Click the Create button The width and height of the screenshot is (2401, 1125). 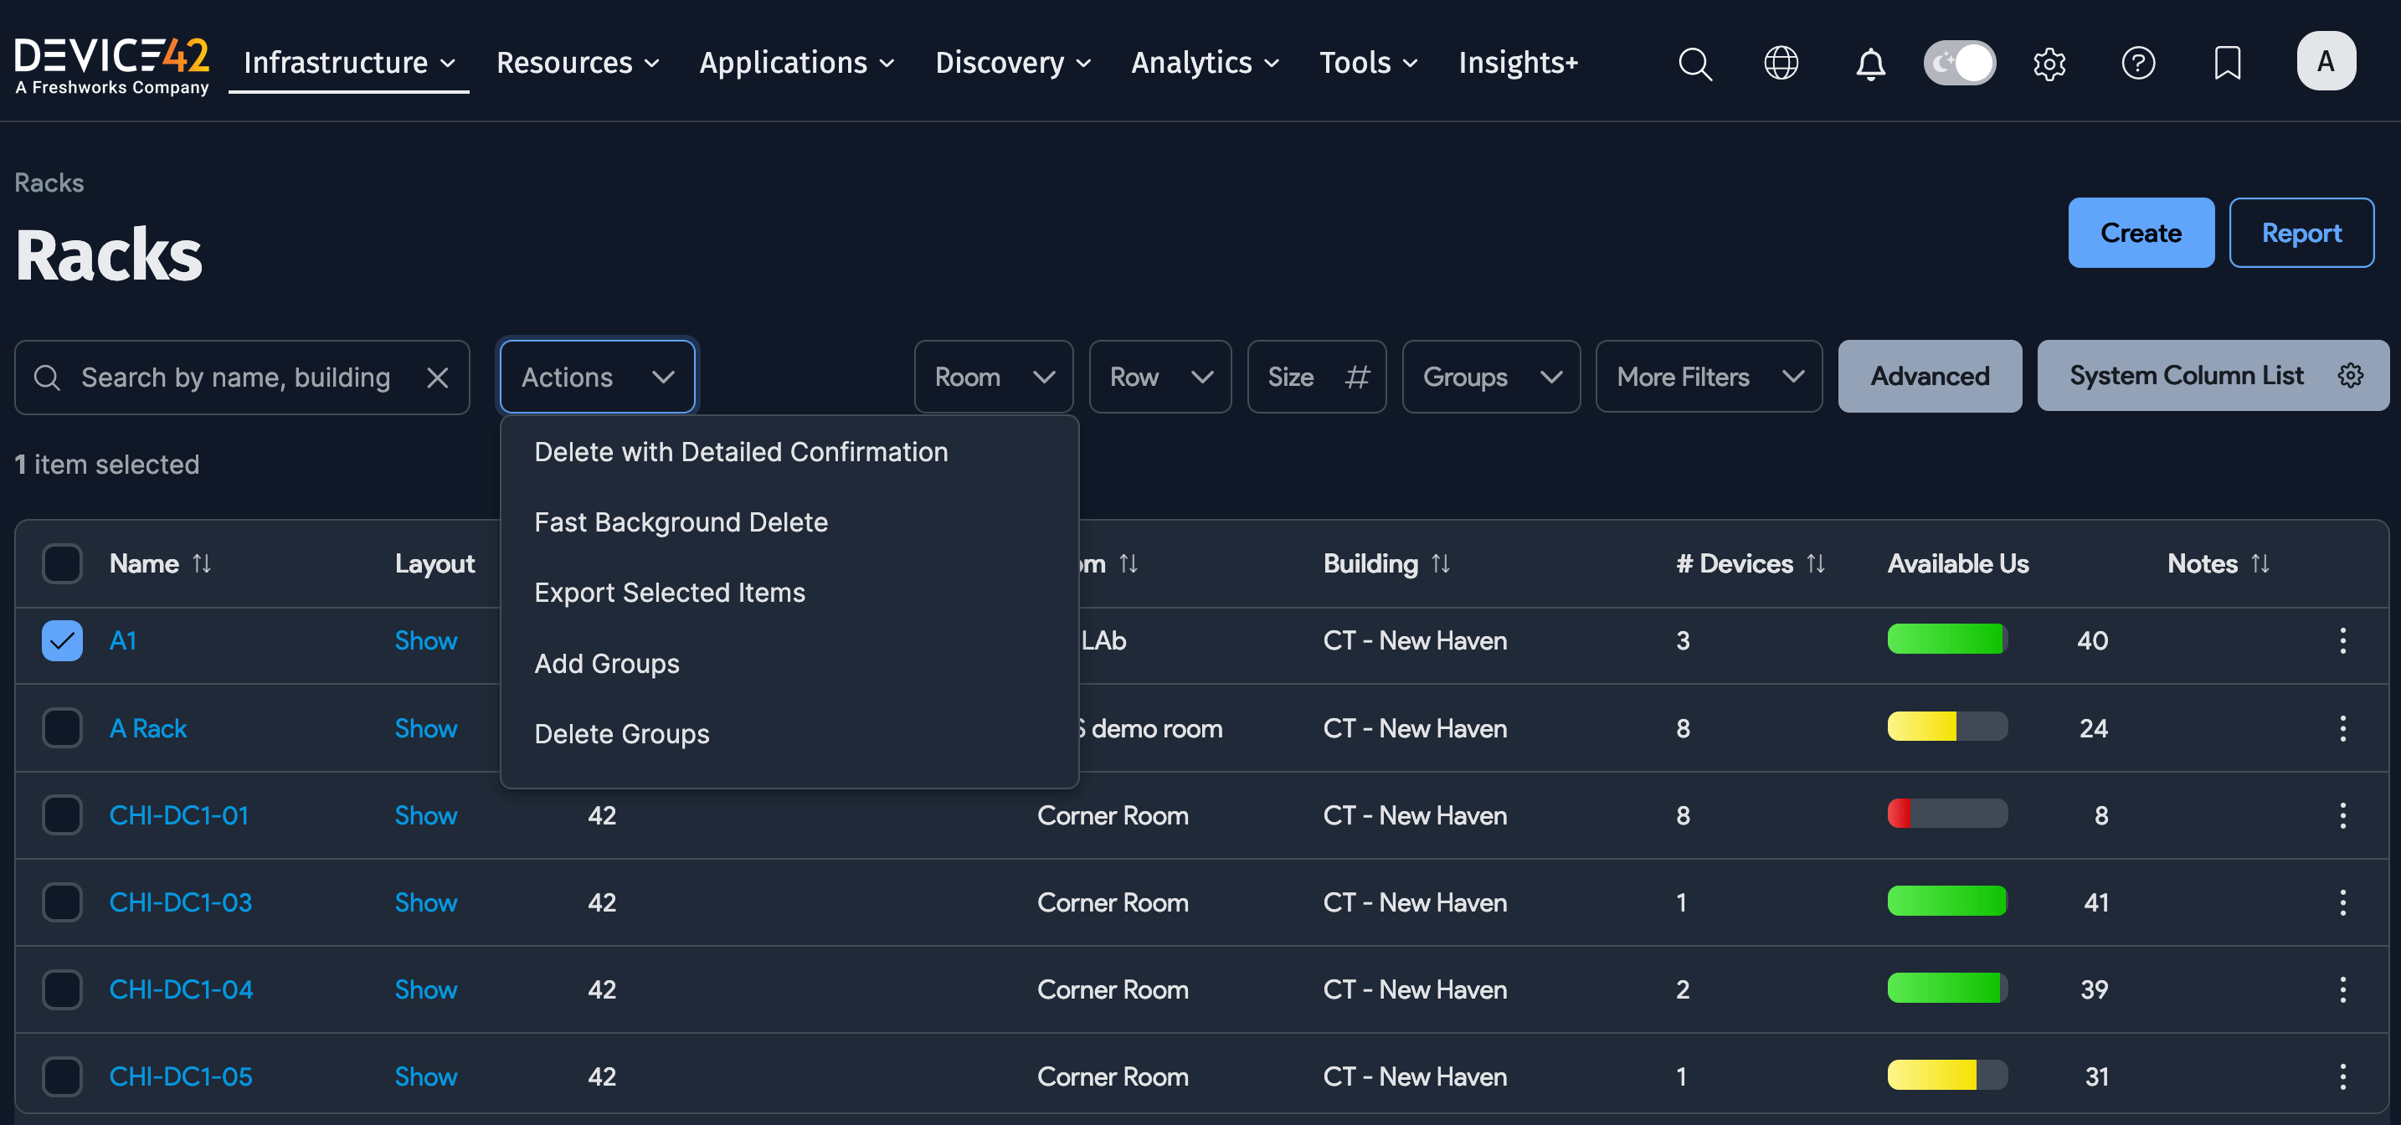[x=2140, y=233]
